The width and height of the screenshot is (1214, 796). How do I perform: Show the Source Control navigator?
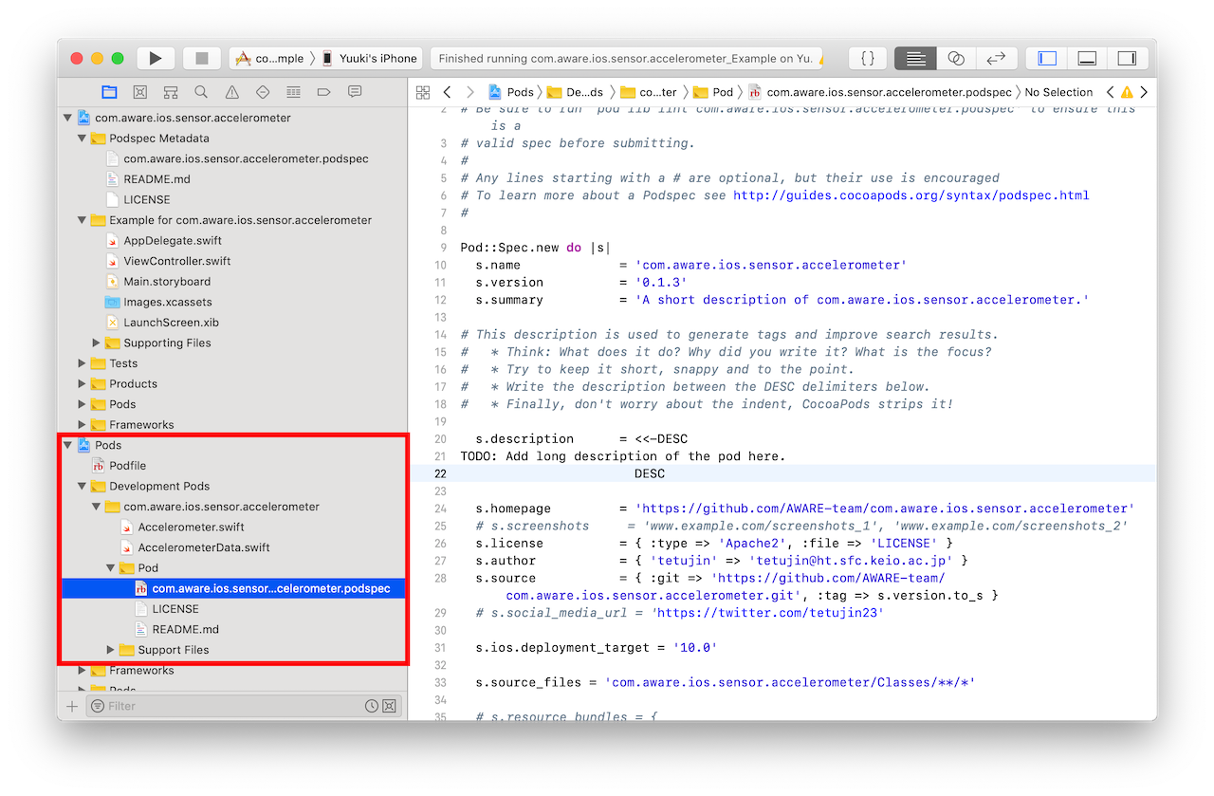(x=139, y=92)
